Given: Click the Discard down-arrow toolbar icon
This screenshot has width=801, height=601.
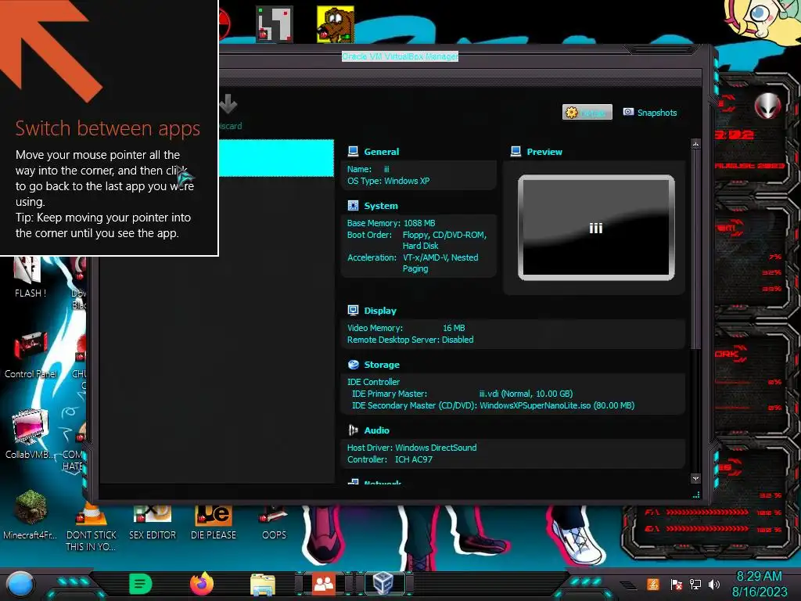Looking at the screenshot, I should [x=228, y=104].
